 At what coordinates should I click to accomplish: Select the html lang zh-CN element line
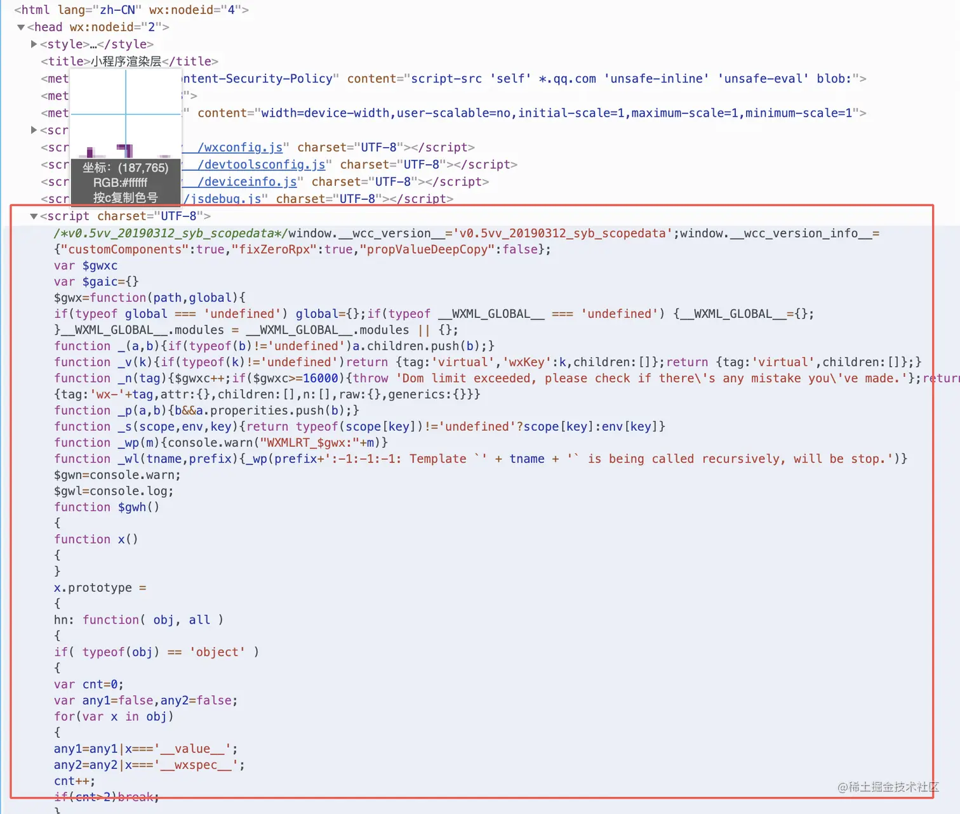point(131,10)
